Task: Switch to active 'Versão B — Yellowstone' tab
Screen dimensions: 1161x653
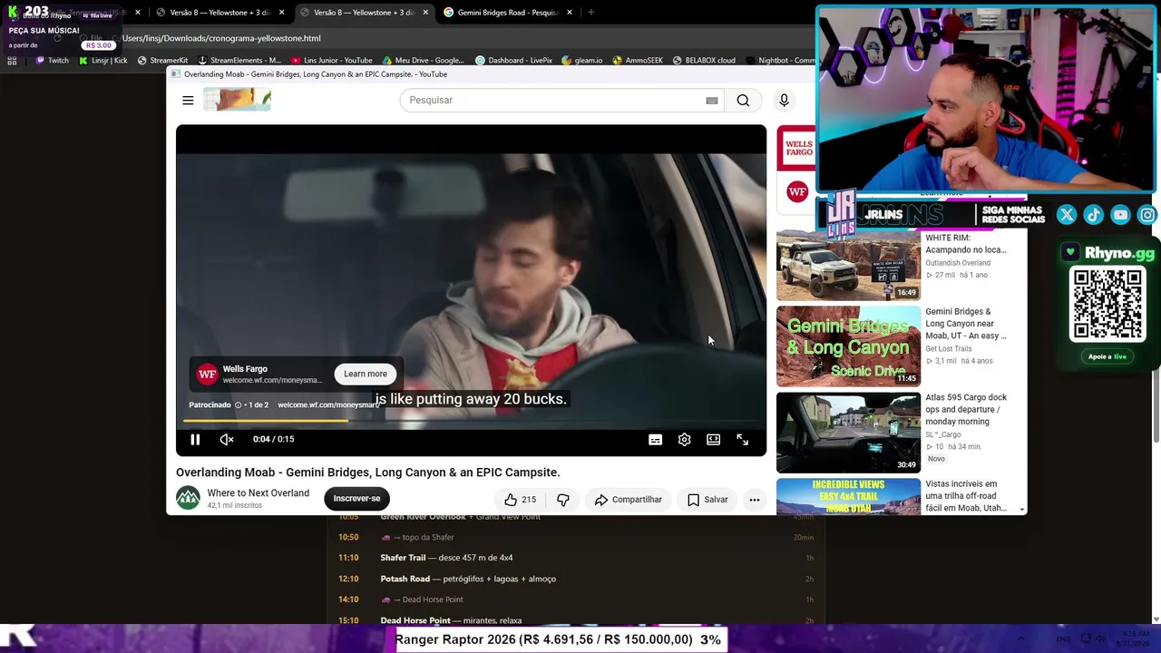Action: tap(365, 13)
